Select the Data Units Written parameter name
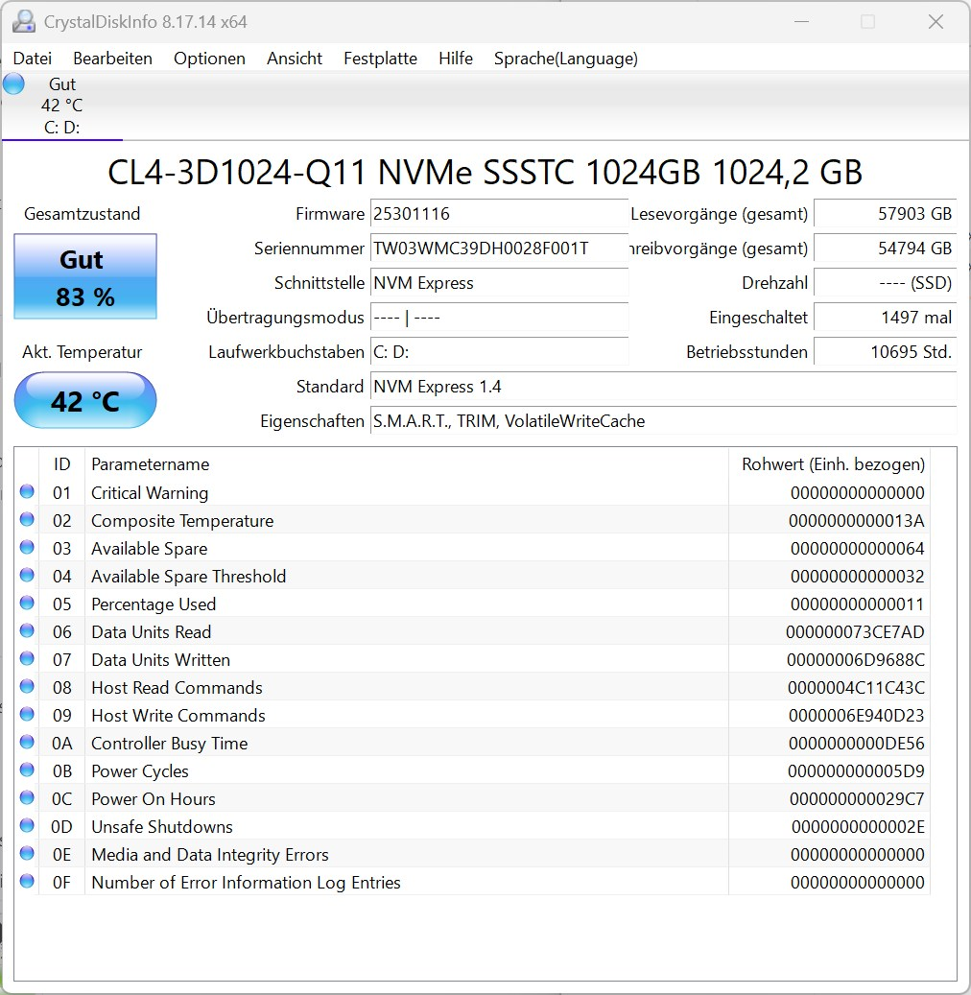Screen dimensions: 971x995 tap(160, 660)
